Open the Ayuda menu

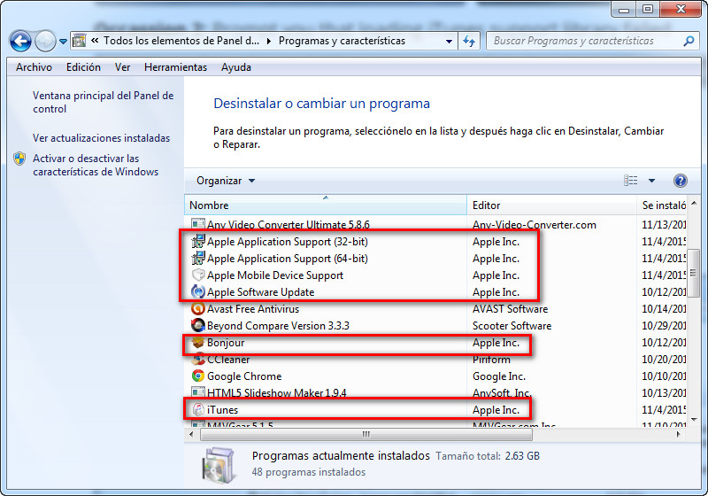tap(236, 67)
